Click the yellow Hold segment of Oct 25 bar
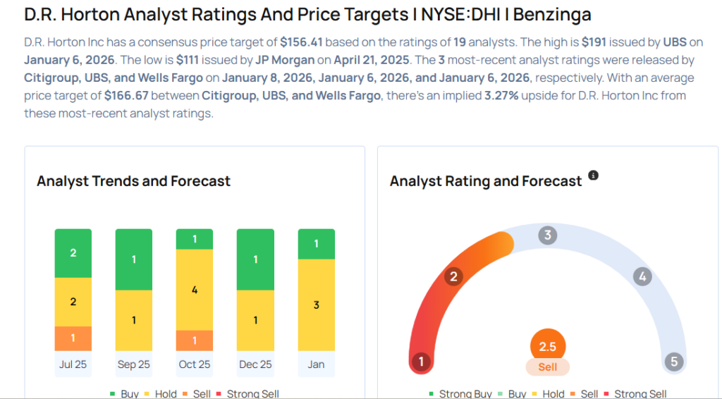Viewport: 722px width, 399px height. pos(195,290)
